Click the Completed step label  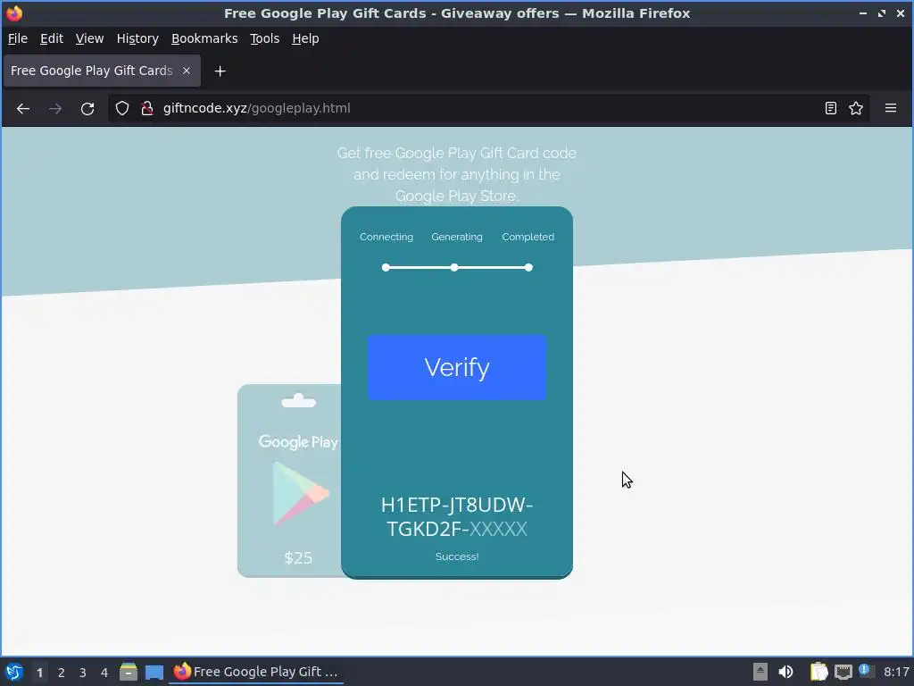point(528,237)
